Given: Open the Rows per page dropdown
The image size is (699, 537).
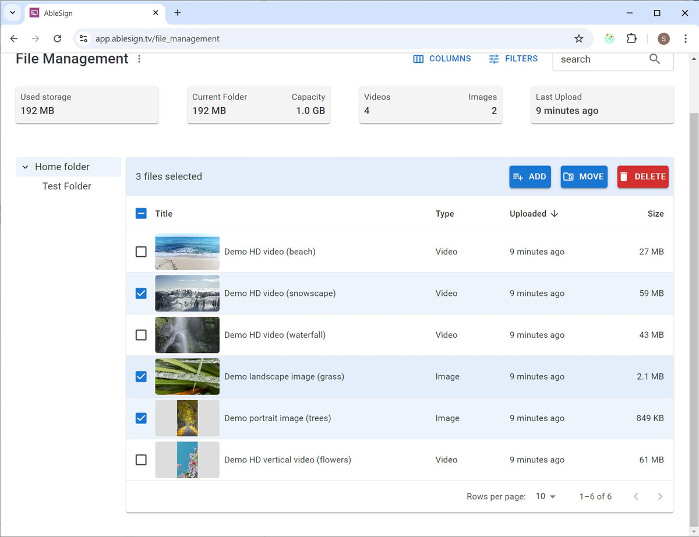Looking at the screenshot, I should (544, 496).
